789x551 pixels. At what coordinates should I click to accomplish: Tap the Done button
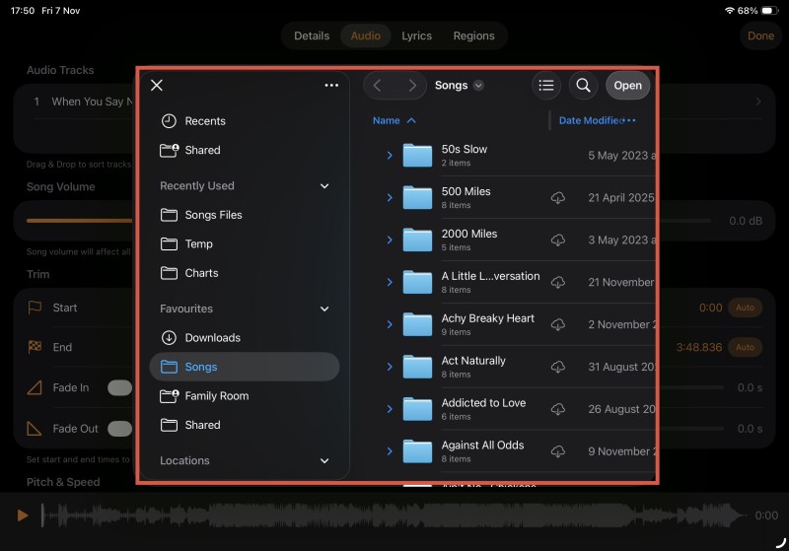coord(760,36)
